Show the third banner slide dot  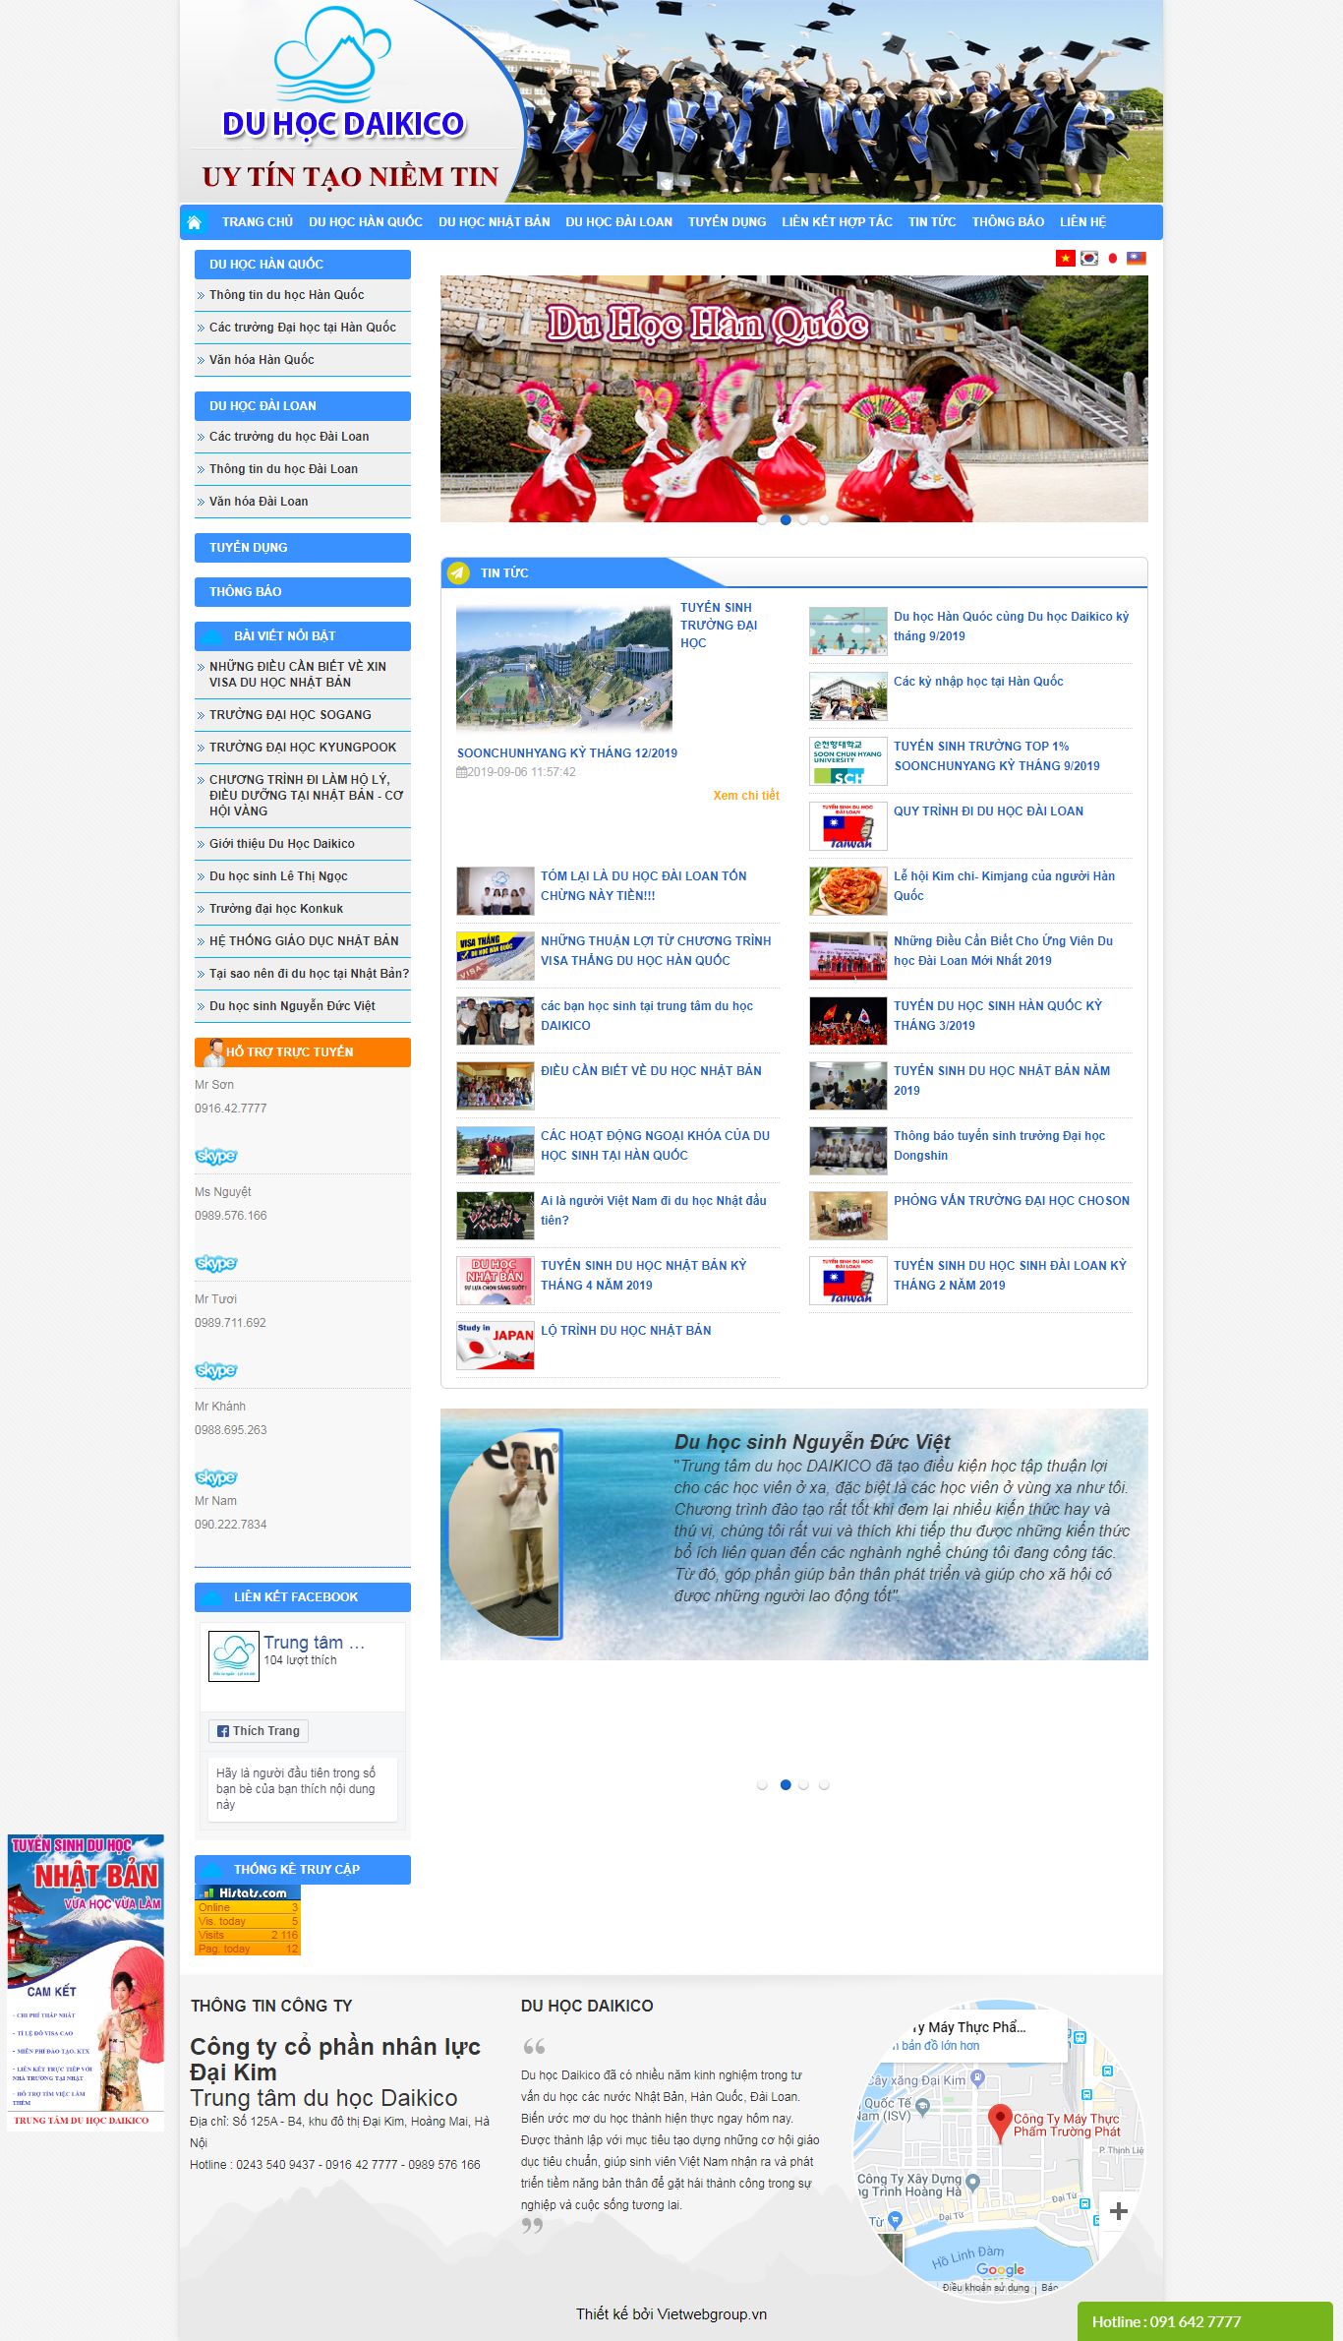(803, 520)
